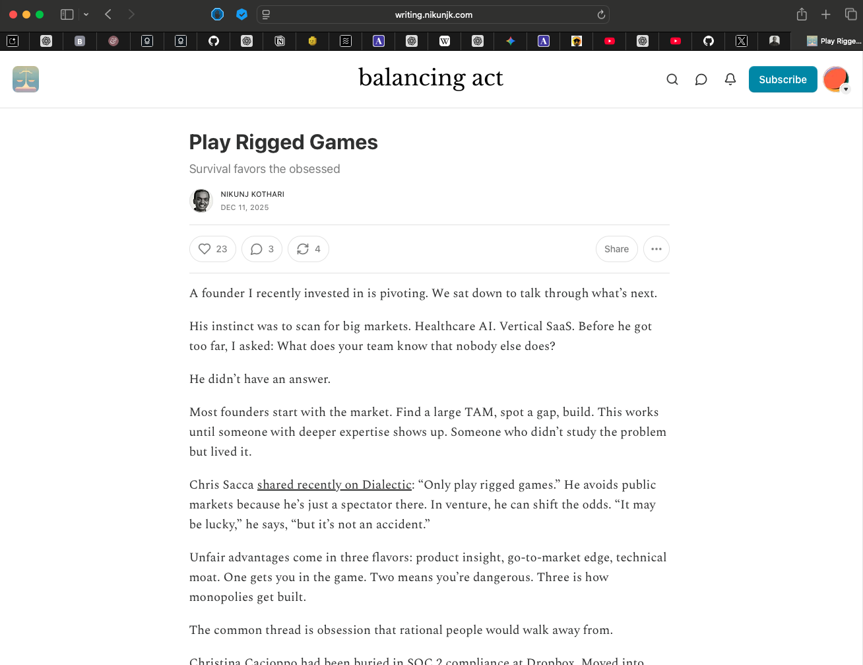
Task: Open the Substack search icon
Action: click(x=672, y=79)
